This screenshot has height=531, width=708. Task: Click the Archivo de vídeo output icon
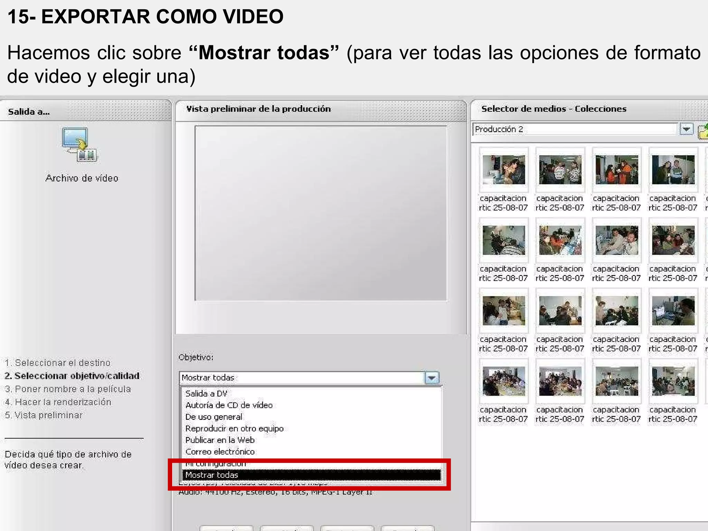(80, 145)
